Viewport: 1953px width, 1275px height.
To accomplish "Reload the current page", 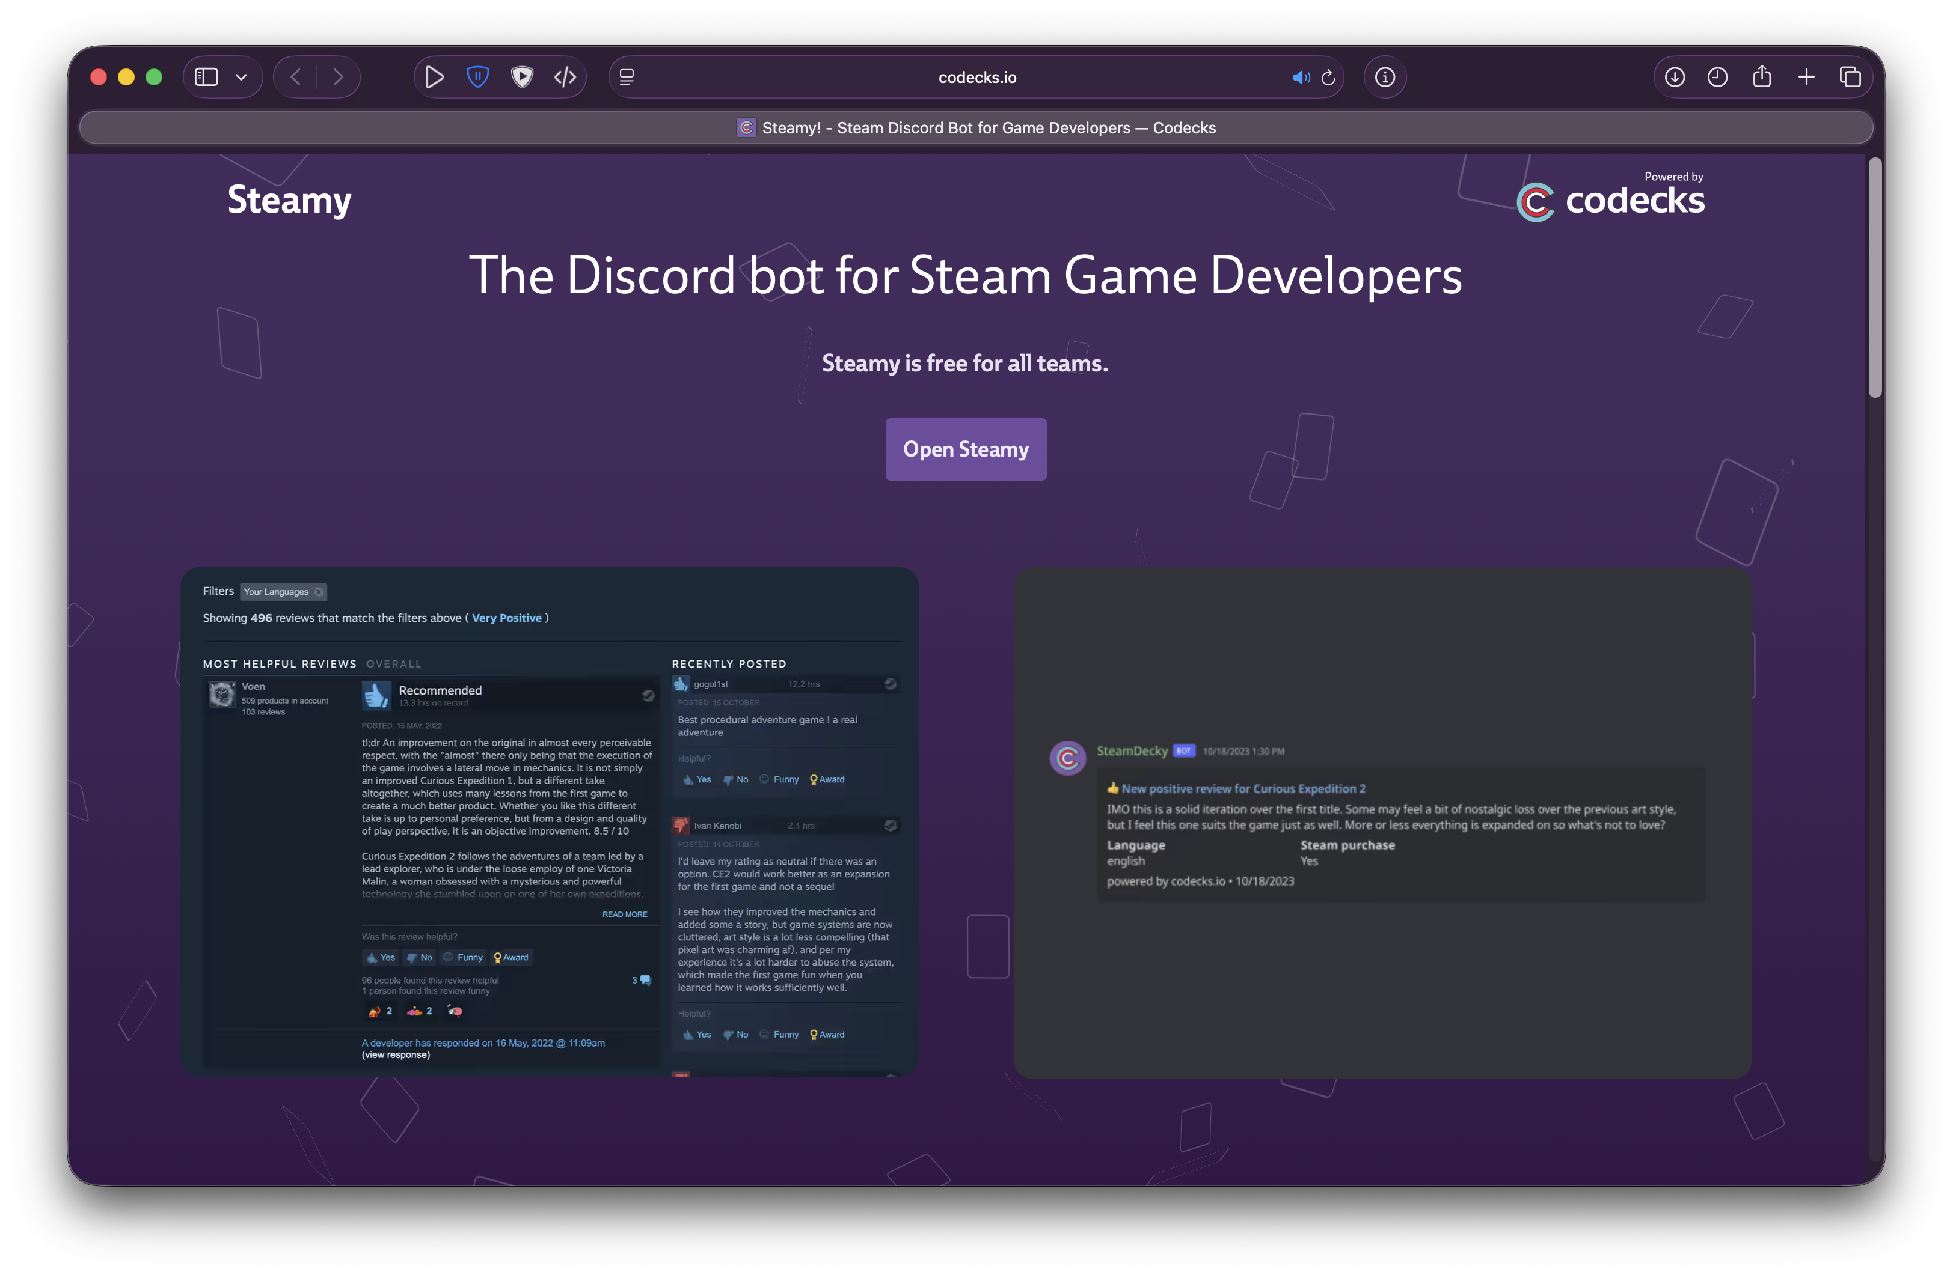I will 1328,77.
